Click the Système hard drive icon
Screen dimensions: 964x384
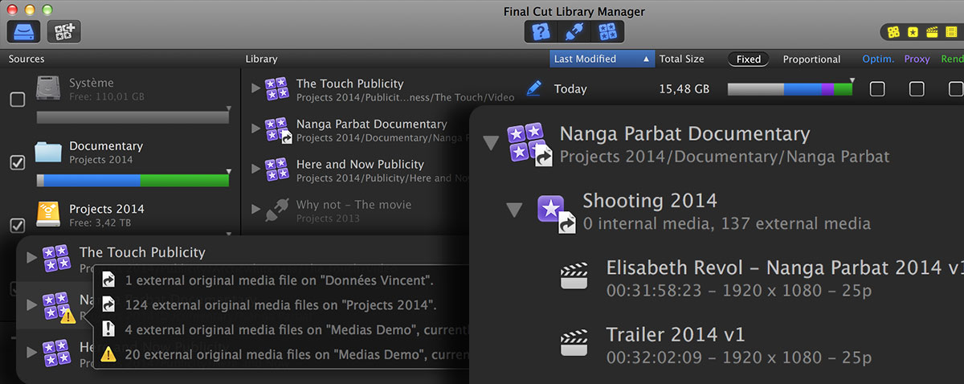(48, 89)
